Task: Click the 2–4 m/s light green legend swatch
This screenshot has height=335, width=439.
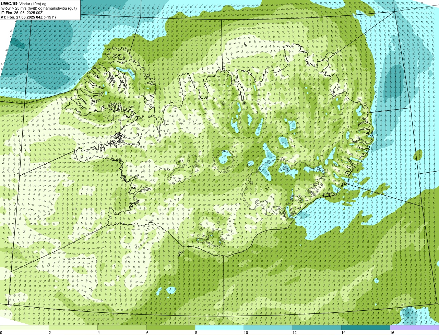Action: click(73, 328)
